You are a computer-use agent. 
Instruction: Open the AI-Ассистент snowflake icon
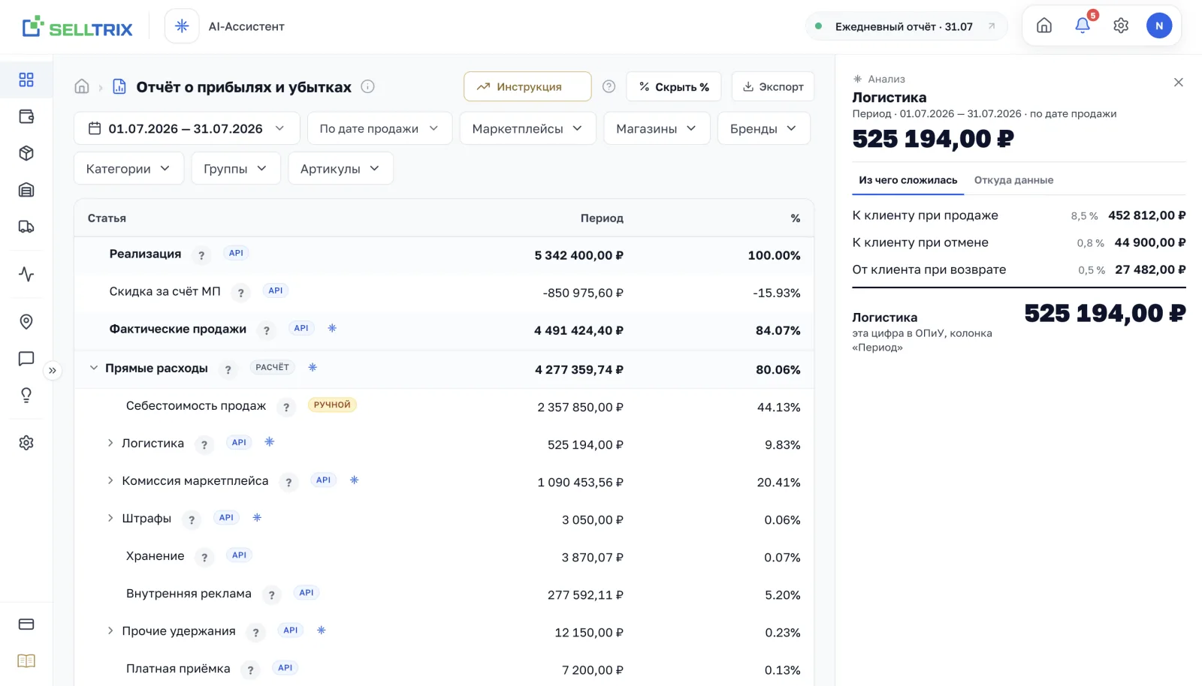[182, 26]
